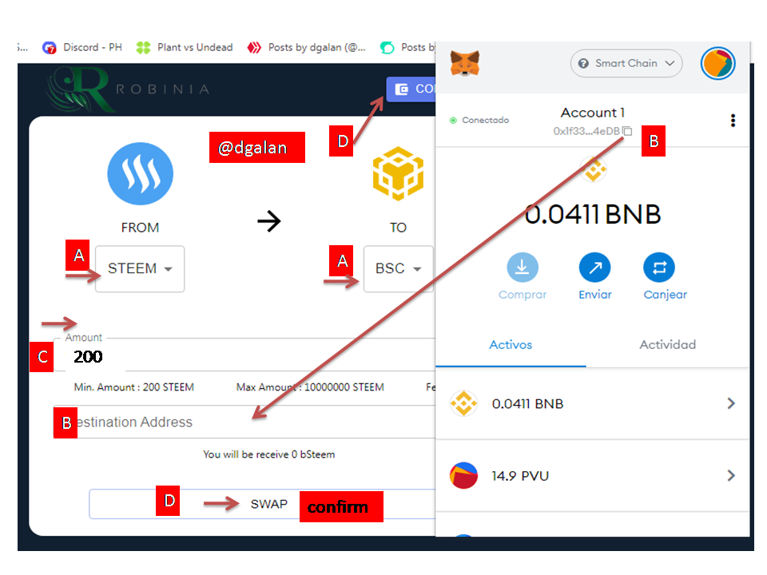Open account options three-dot menu
This screenshot has height=575, width=767.
(x=733, y=121)
